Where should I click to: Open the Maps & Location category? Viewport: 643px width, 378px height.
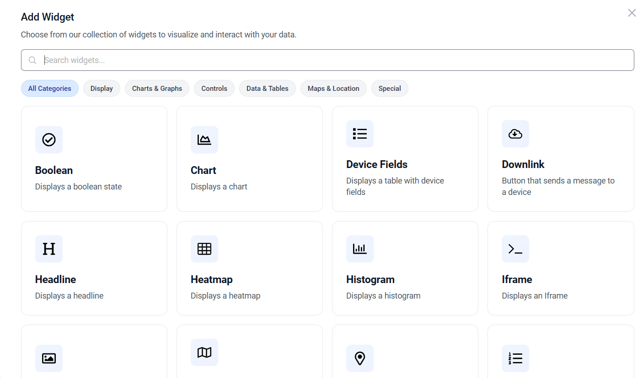pyautogui.click(x=333, y=89)
